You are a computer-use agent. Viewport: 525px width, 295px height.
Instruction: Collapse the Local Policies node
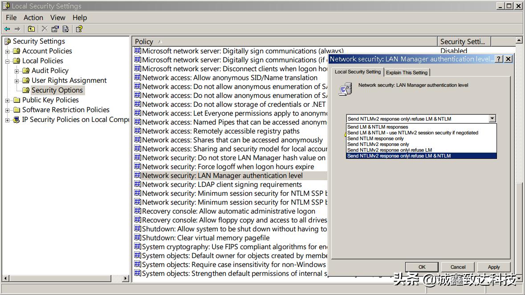coord(8,61)
